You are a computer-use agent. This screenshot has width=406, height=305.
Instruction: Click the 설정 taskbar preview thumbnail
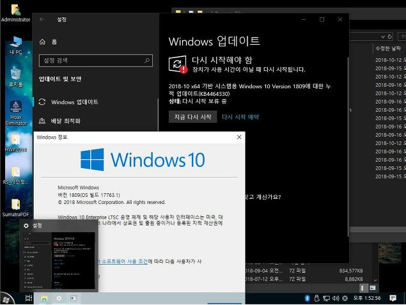coord(59,260)
